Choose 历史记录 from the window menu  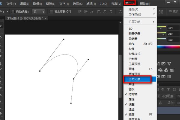(140, 79)
